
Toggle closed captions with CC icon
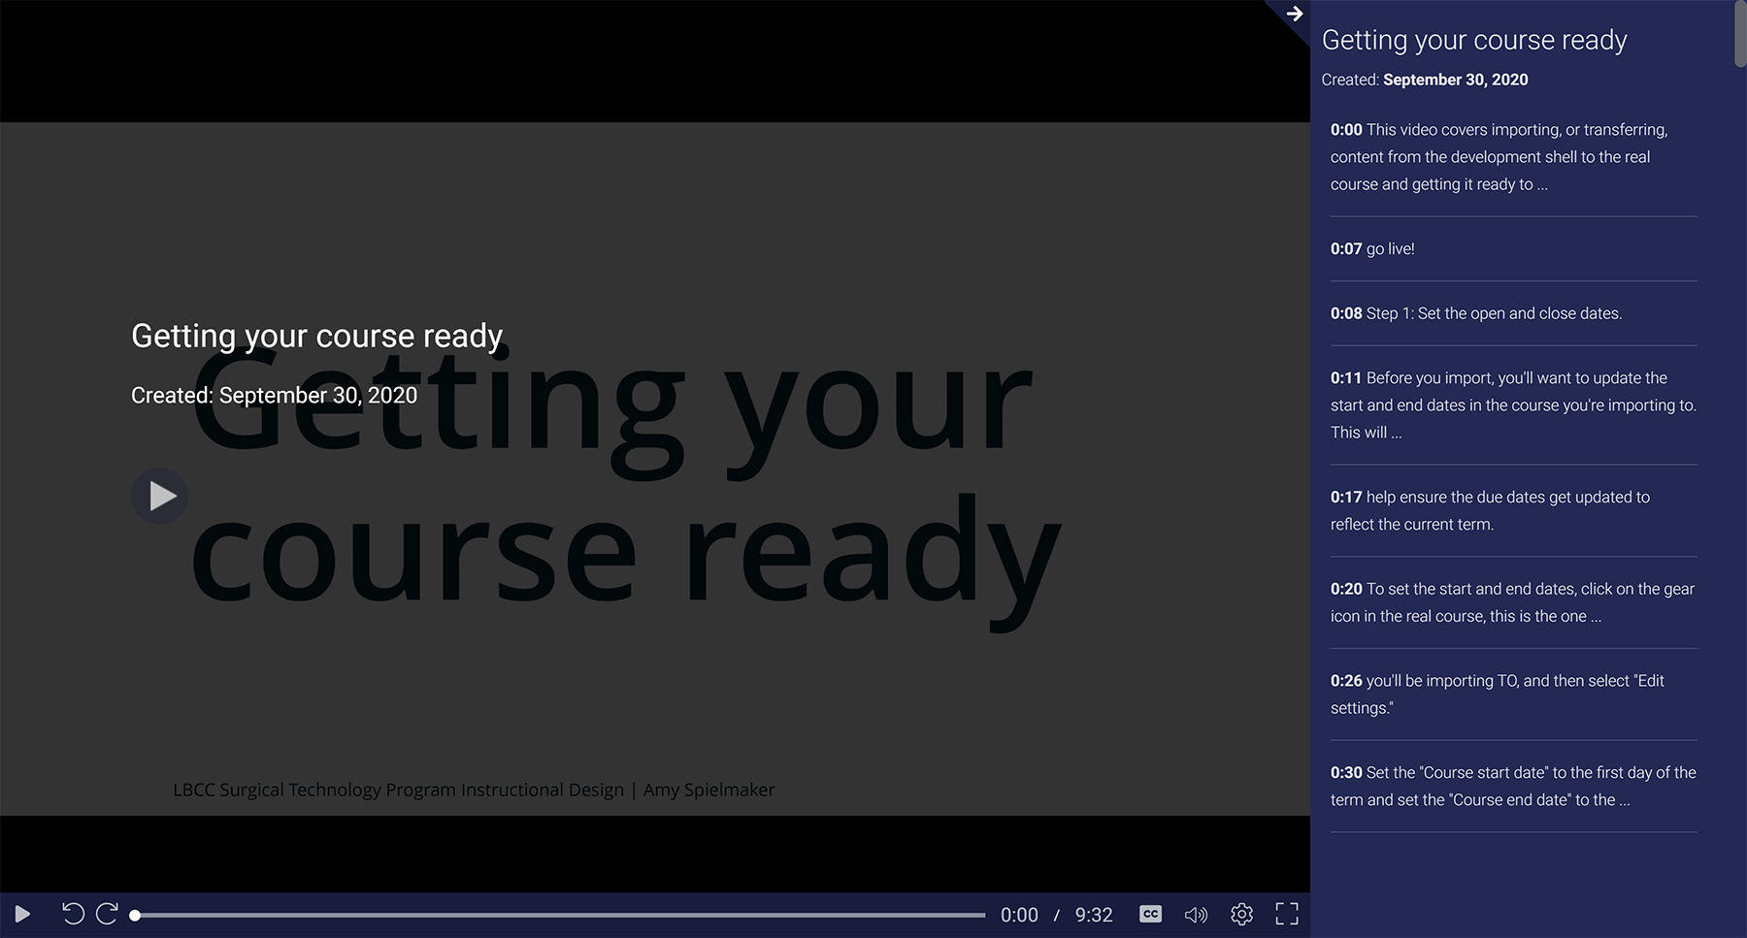point(1150,914)
